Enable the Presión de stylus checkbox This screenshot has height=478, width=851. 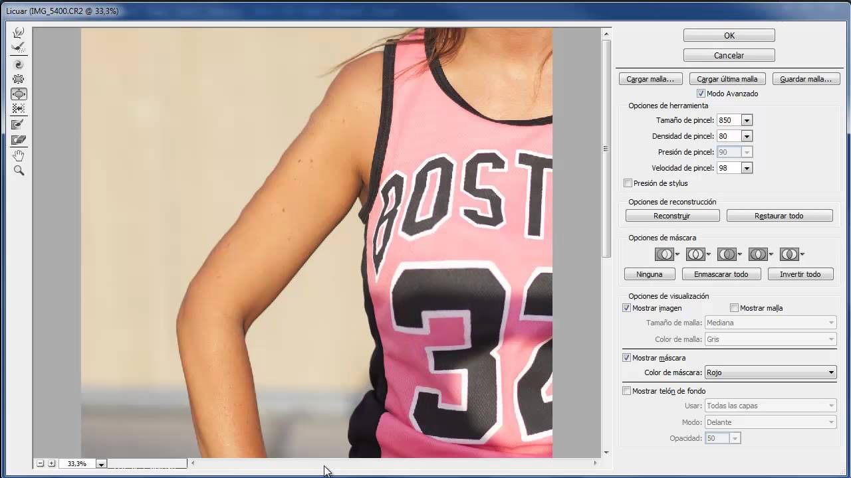628,183
